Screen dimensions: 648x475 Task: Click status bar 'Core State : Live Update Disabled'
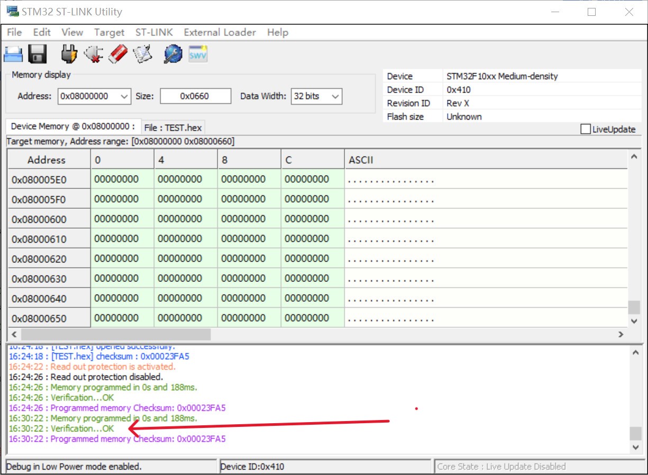[501, 467]
